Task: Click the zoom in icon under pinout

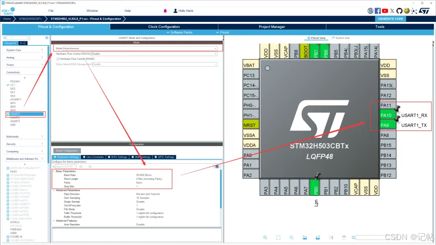Action: [x=265, y=237]
